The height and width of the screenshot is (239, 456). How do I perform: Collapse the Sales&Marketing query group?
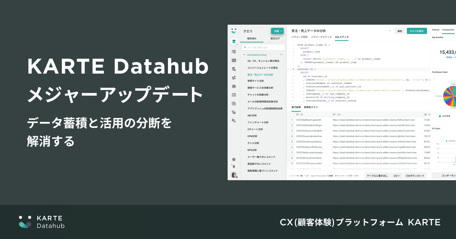pos(244,55)
